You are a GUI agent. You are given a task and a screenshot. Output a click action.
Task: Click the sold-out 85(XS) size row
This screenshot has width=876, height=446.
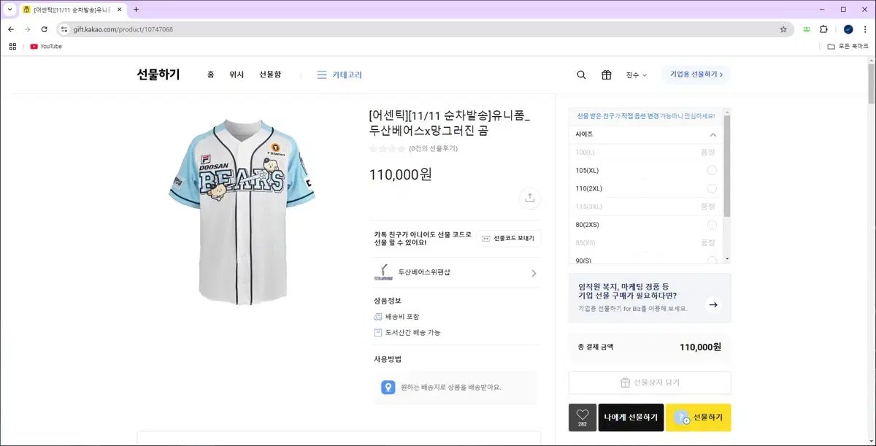click(x=647, y=242)
